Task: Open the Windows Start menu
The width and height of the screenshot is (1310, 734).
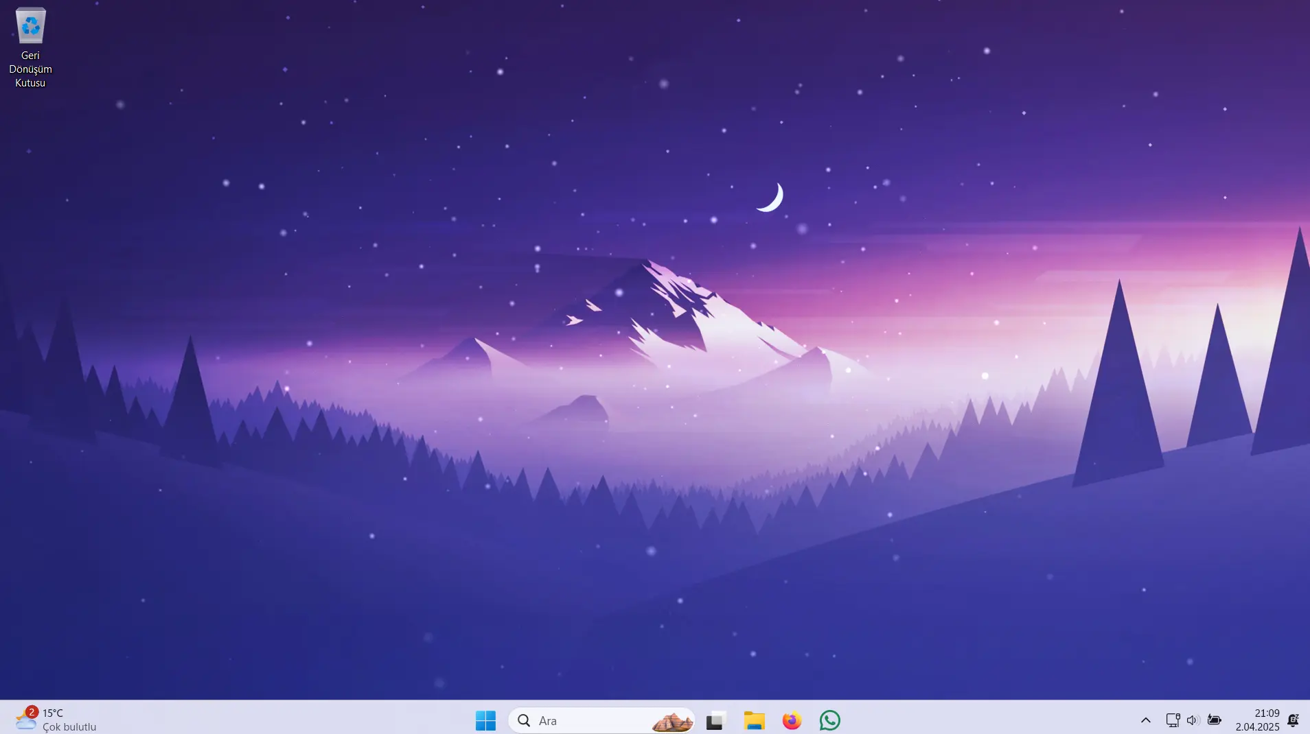Action: 485,720
